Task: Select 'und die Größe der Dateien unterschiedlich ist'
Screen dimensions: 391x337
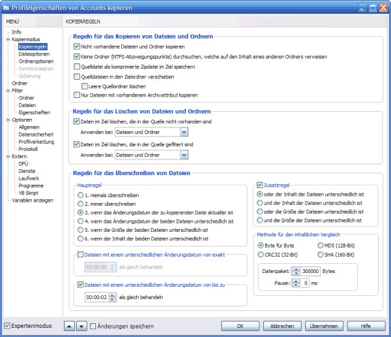Action: pyautogui.click(x=259, y=220)
